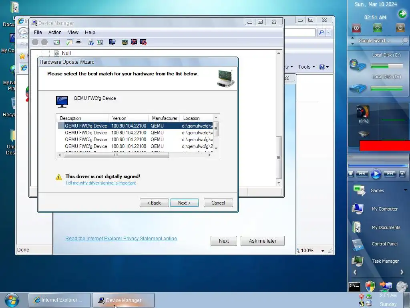410x308 pixels.
Task: Click Next in Internet Explorer dialog
Action: 224,241
